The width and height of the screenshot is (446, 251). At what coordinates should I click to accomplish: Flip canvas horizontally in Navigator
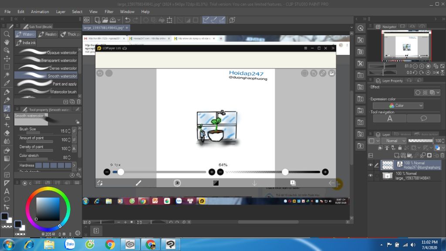click(436, 73)
